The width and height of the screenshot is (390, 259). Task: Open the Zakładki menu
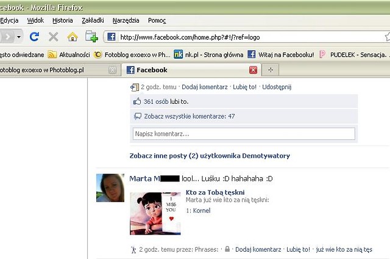click(93, 20)
